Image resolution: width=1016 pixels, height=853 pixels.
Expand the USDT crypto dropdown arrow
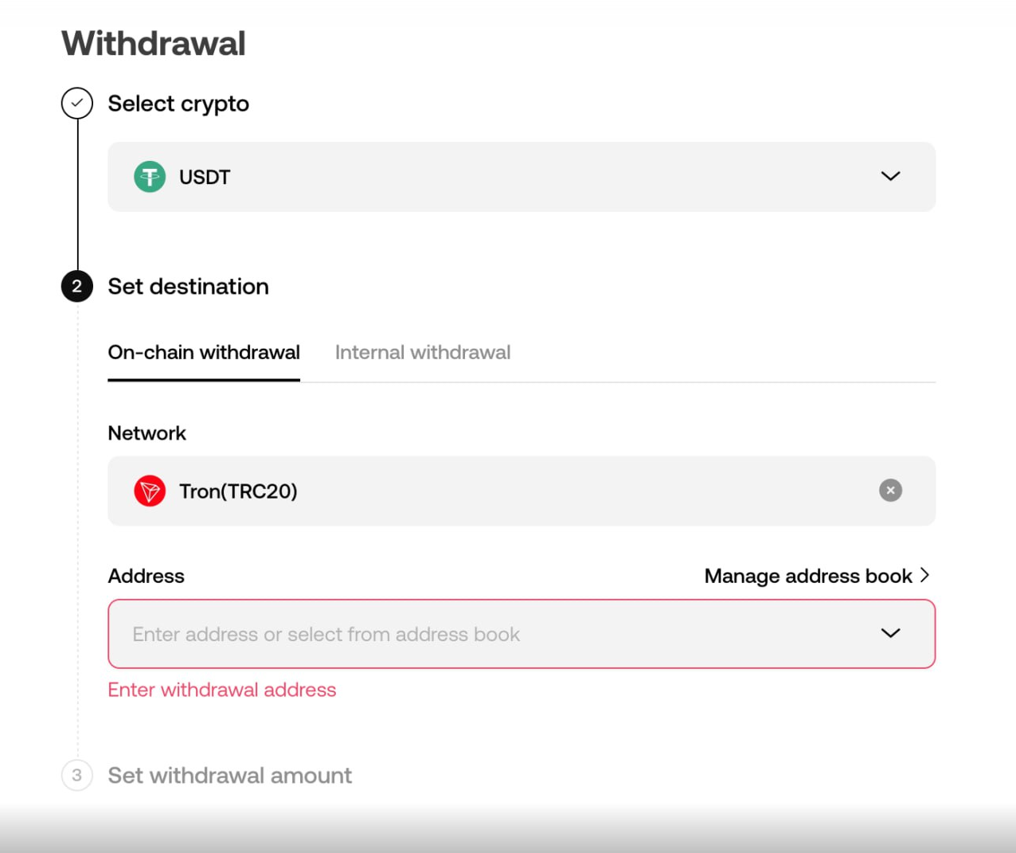coord(890,176)
